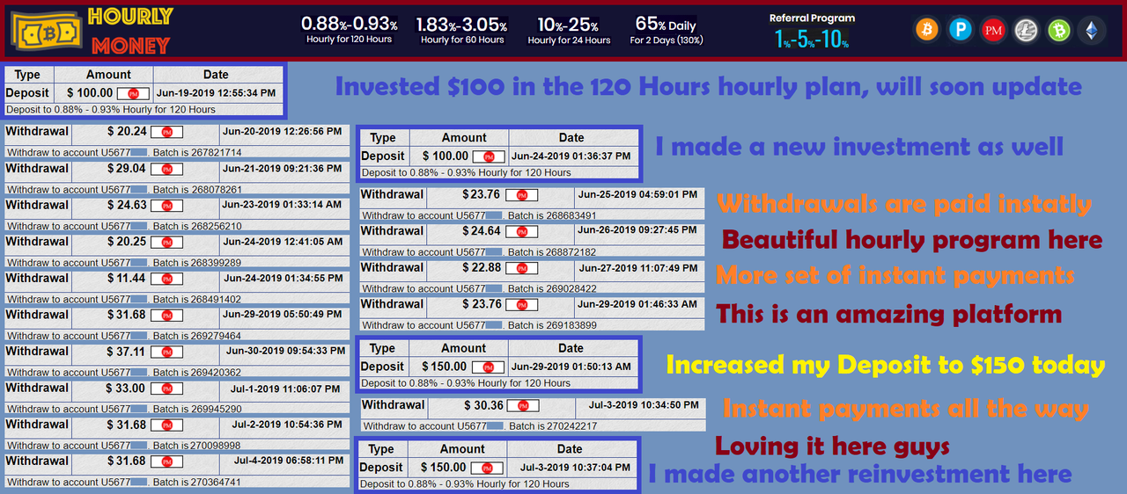Click the date Jun-29-2019 01:46:33 AM
The image size is (1127, 494).
pos(637,304)
